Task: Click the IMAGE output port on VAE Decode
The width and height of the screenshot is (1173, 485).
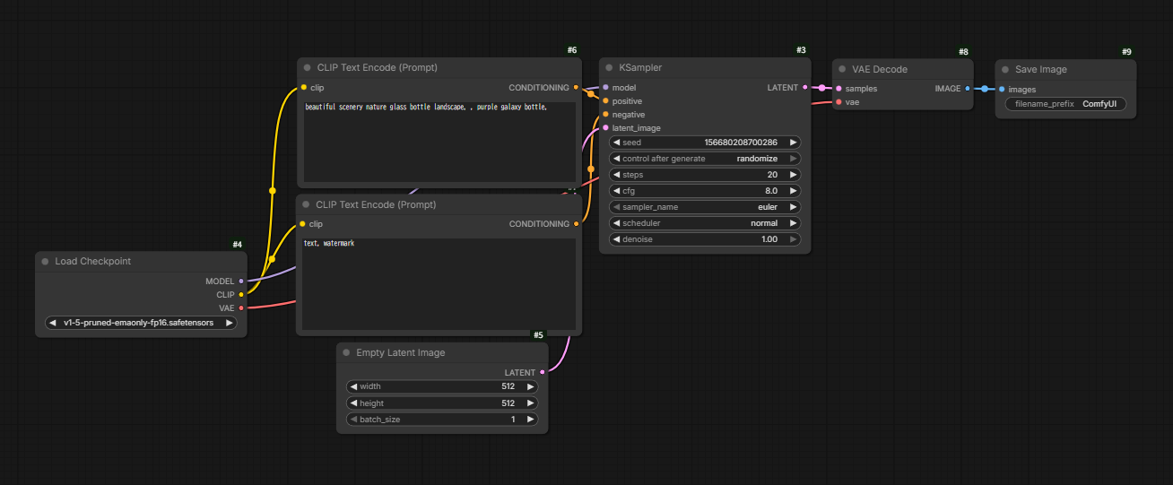Action: click(x=968, y=89)
